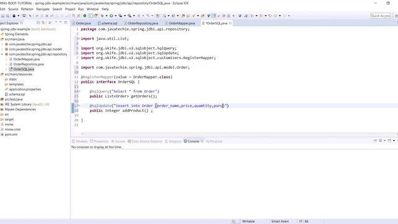Open the Markers view tab
Screen dimensions: 398x224
(x=80, y=141)
